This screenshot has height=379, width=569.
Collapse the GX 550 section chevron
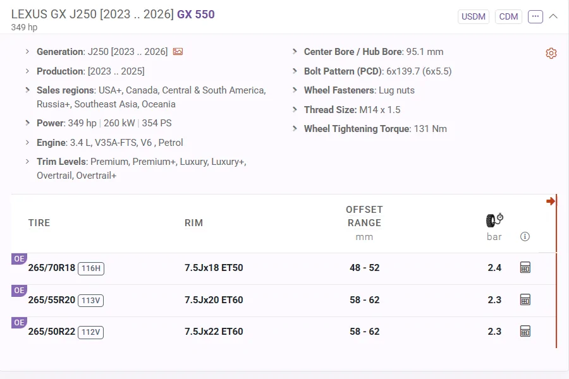553,16
